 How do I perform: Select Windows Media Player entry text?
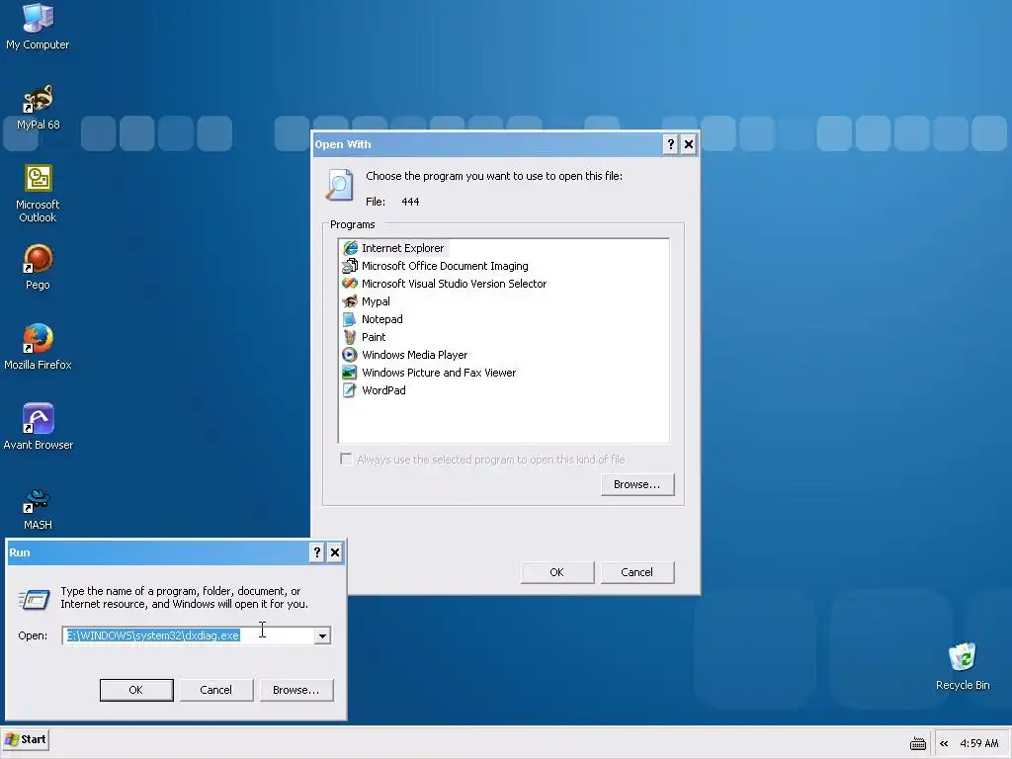[414, 355]
